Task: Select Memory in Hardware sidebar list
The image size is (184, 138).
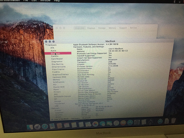Action: pyautogui.click(x=56, y=80)
